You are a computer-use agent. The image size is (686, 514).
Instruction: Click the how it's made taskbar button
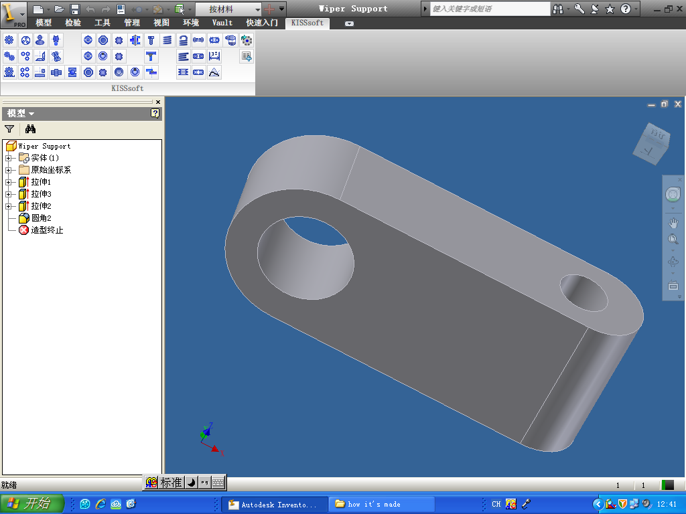381,505
